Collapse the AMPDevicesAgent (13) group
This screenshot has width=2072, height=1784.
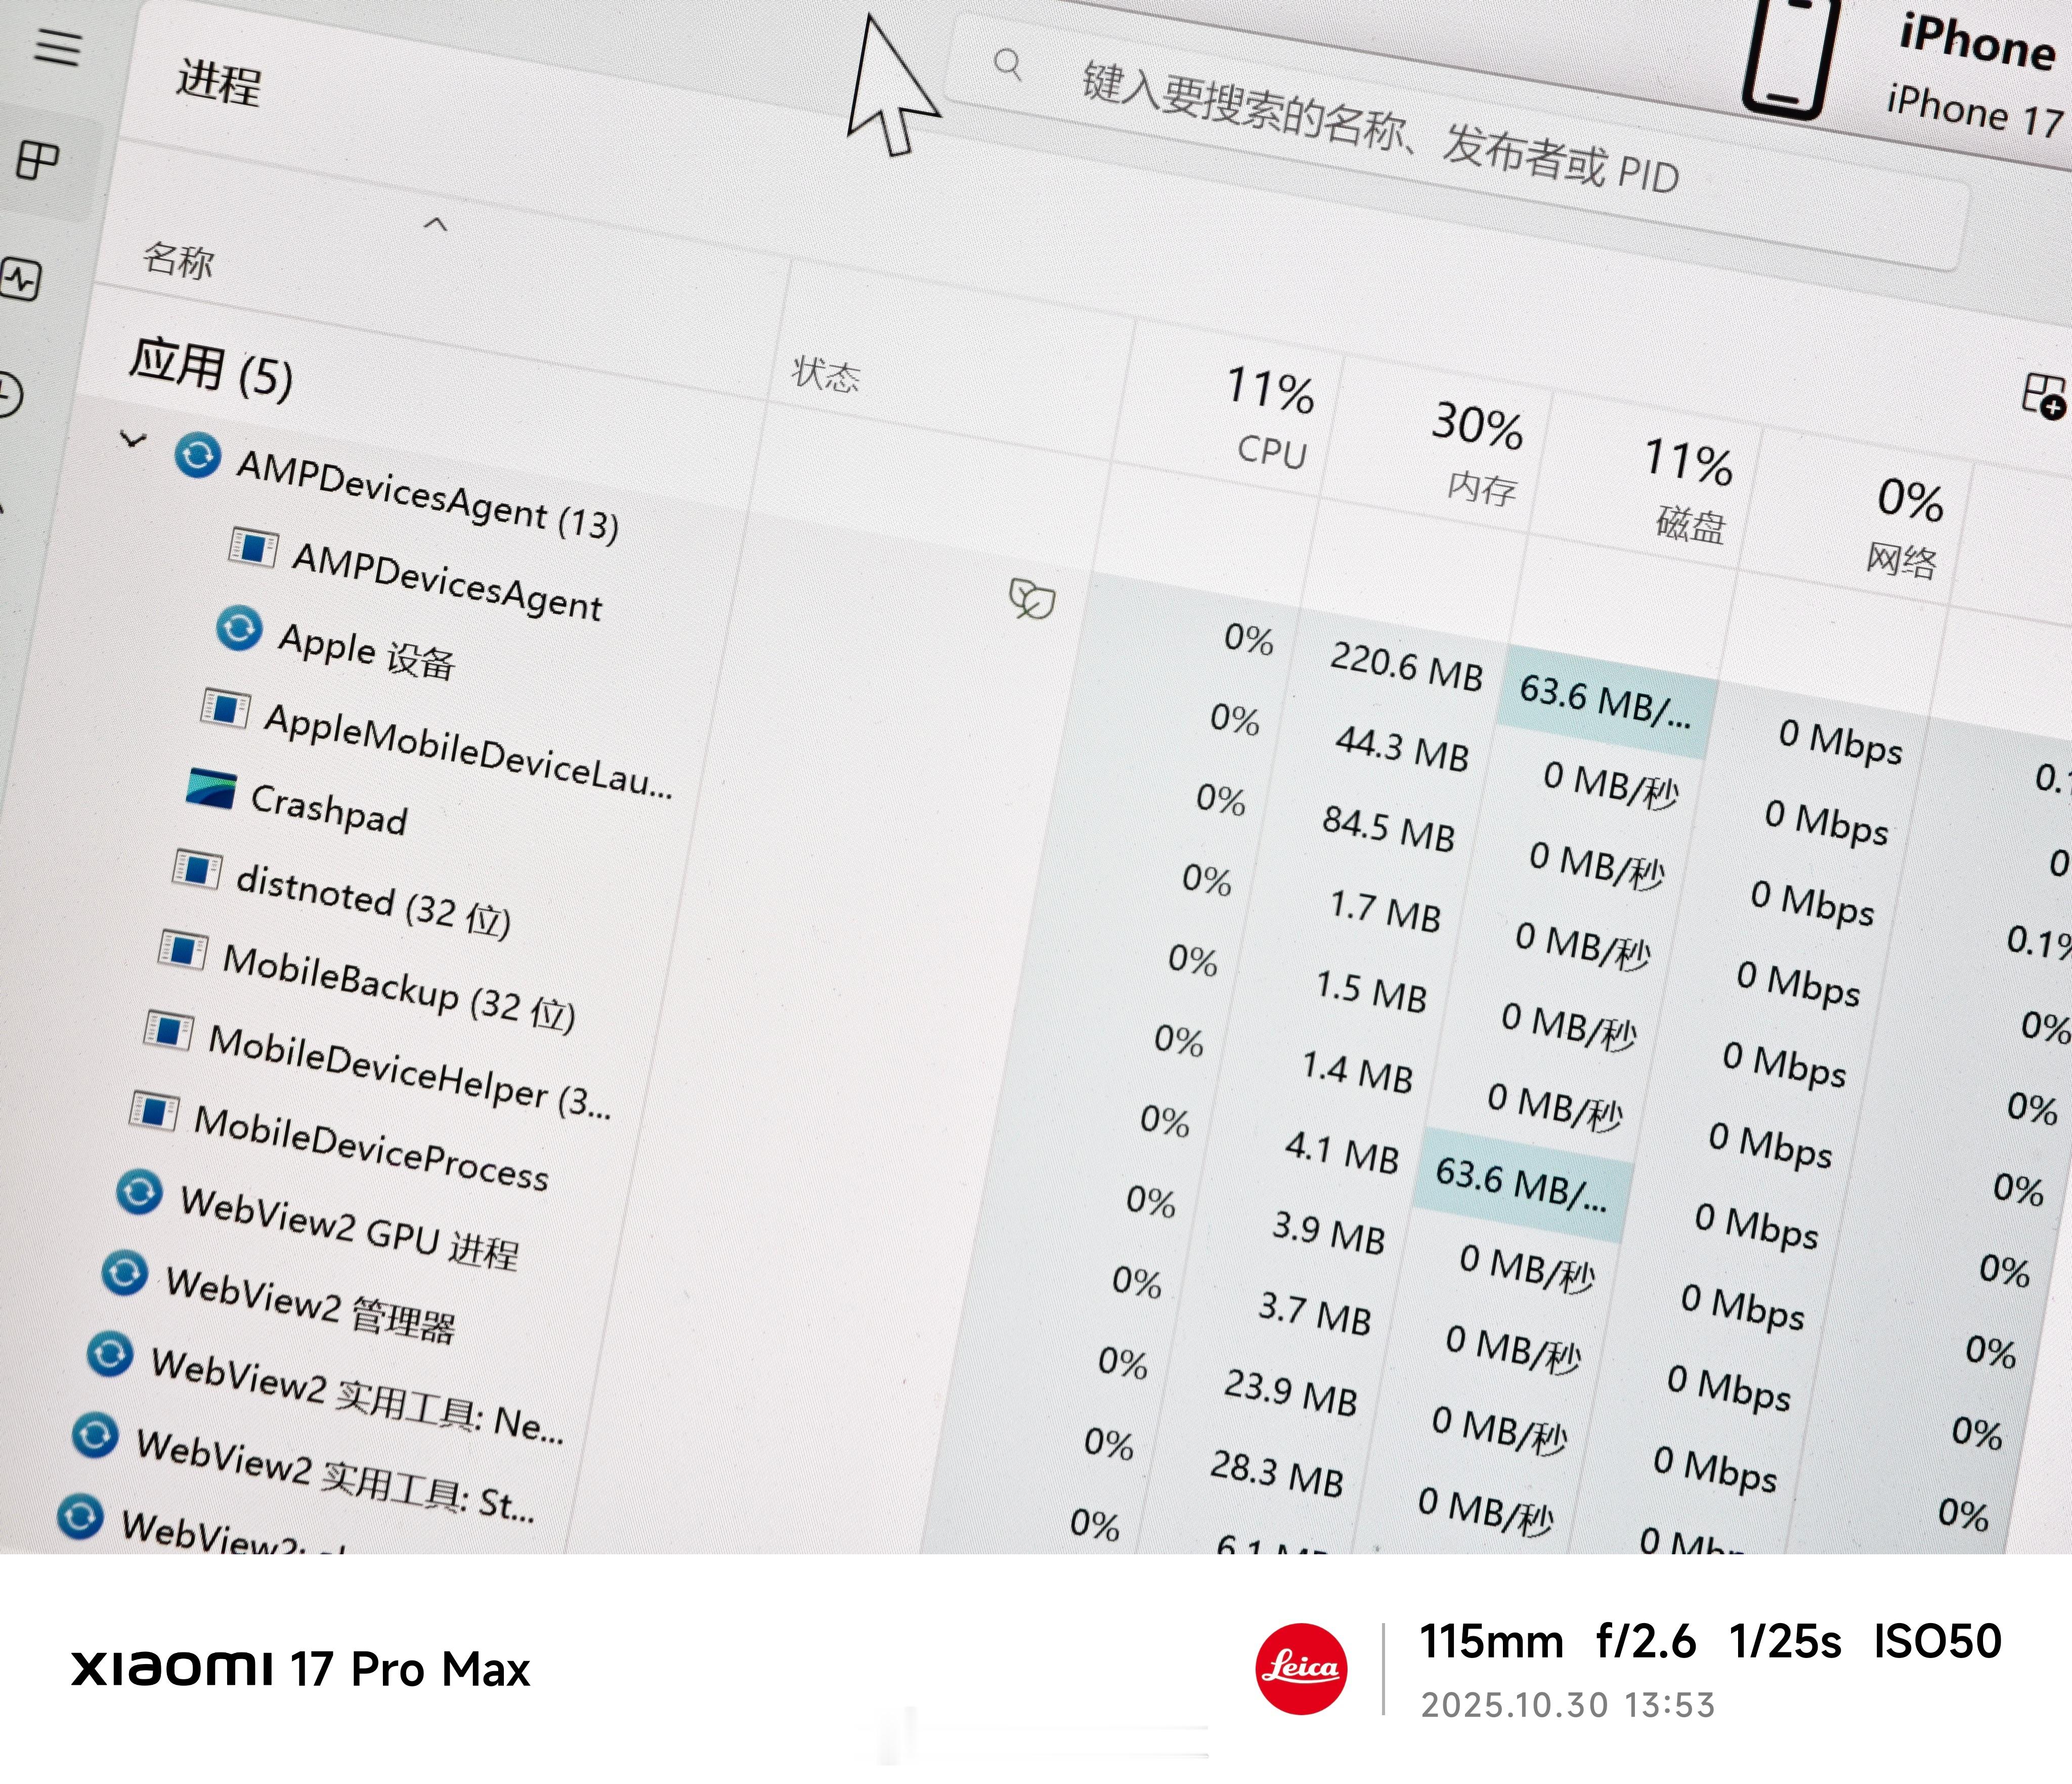tap(133, 439)
